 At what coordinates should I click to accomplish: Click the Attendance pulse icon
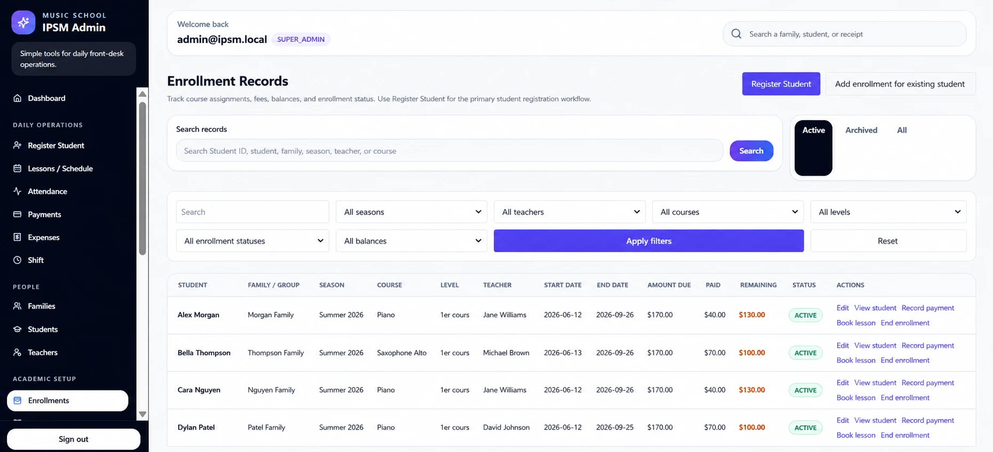(x=17, y=191)
